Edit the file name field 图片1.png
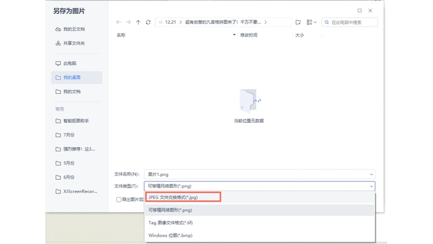Viewport: 433px width, 244px height. (260, 174)
